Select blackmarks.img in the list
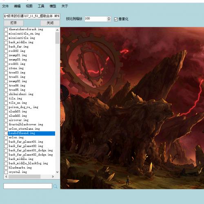The height and width of the screenshot is (204, 204). coord(20,168)
